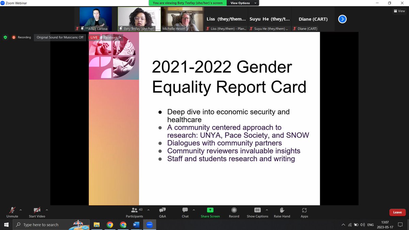Open the View menu top right
Screen dimensions: 409x230
399,11
